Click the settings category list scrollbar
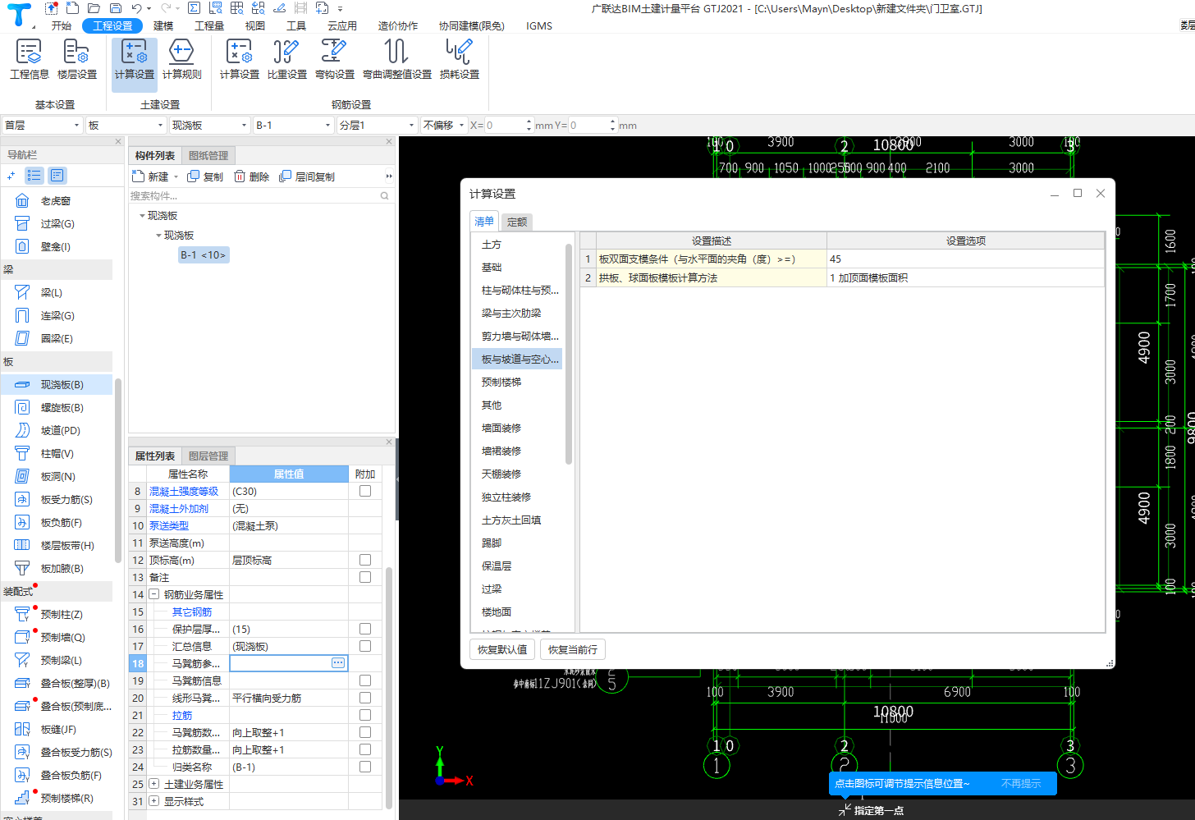 pyautogui.click(x=568, y=353)
